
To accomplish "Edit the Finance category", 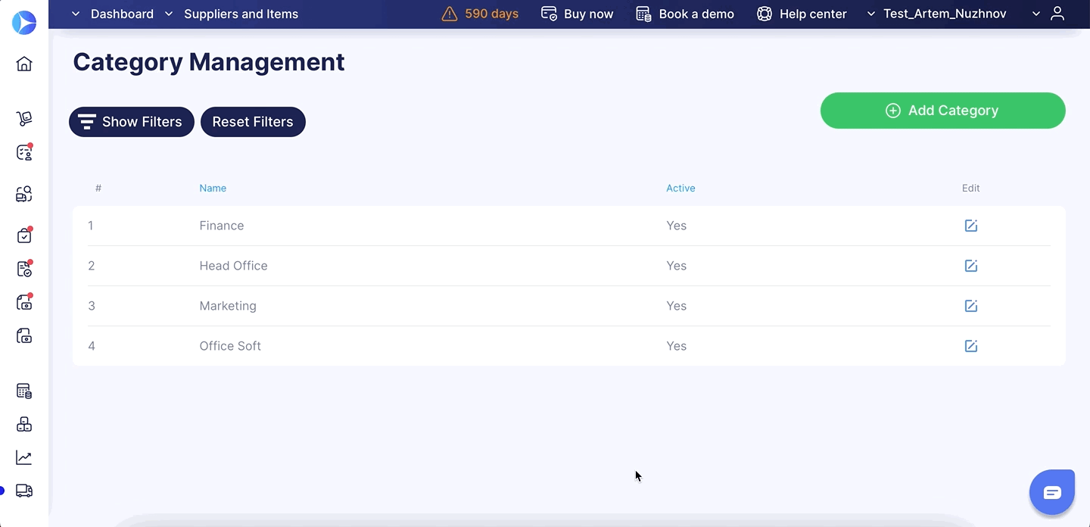I will (x=971, y=226).
